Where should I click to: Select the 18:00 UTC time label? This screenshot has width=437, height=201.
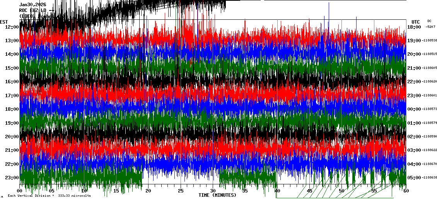point(414,27)
